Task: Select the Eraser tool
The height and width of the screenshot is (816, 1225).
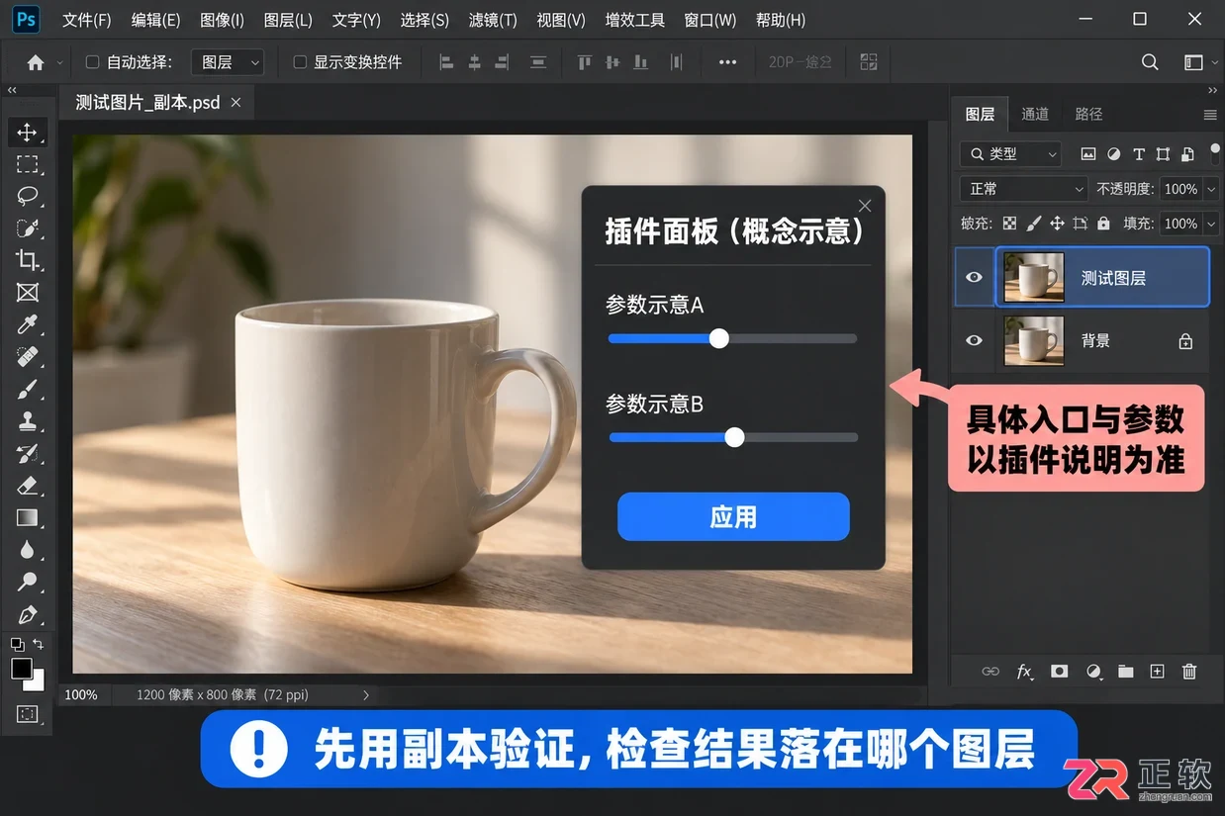Action: (x=27, y=486)
